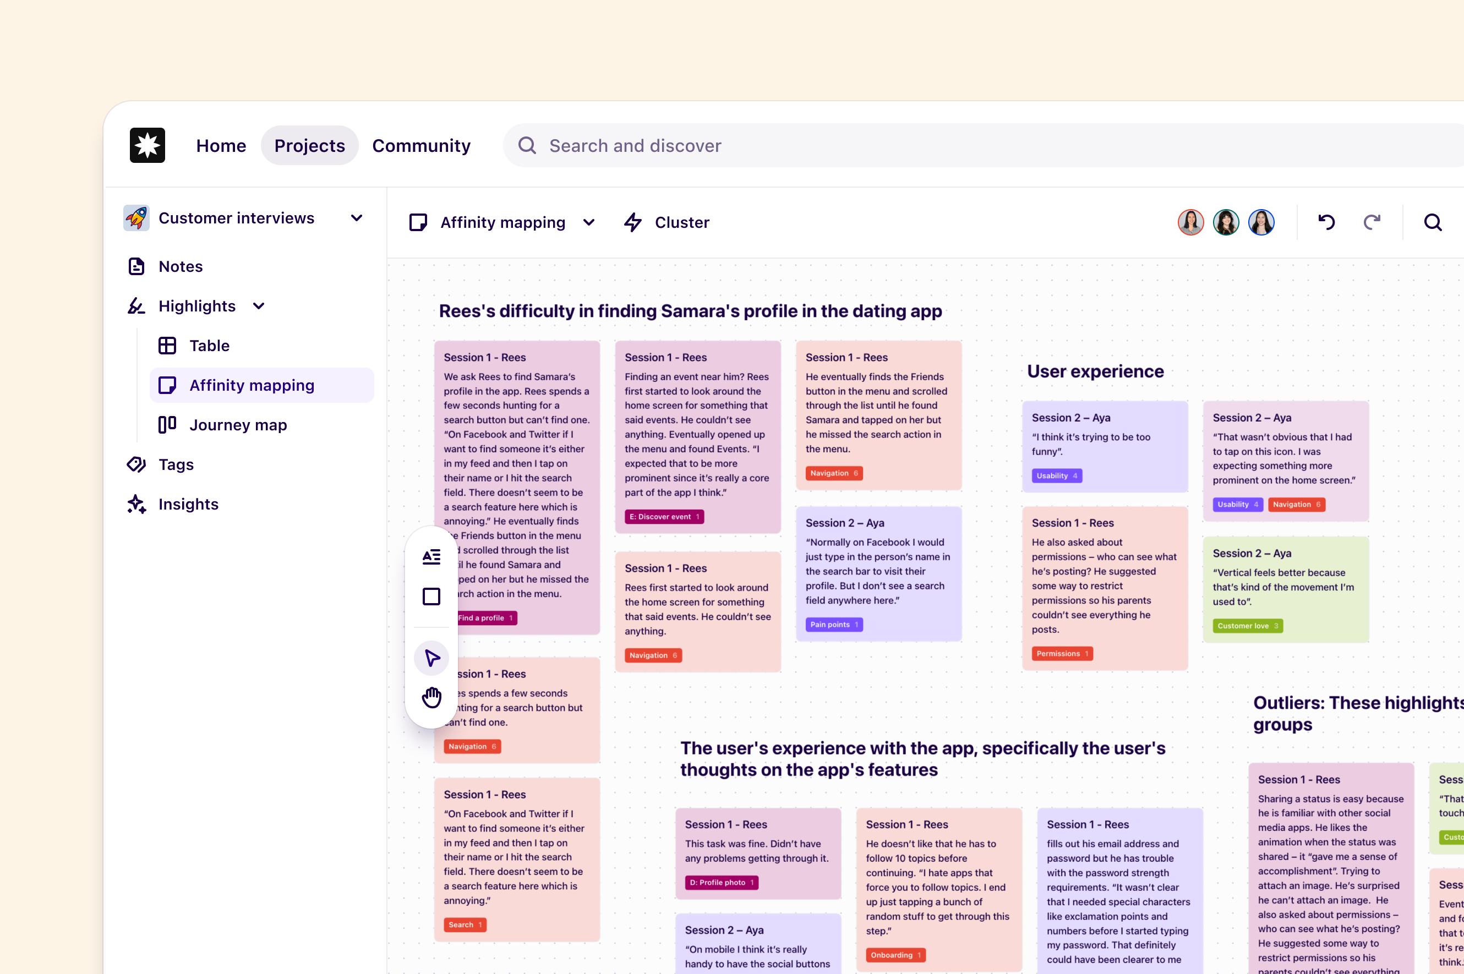The width and height of the screenshot is (1464, 974).
Task: Open the Community tab
Action: pyautogui.click(x=421, y=145)
